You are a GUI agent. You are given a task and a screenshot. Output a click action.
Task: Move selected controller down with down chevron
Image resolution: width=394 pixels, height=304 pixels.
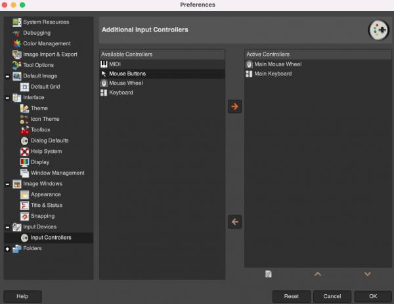tap(367, 274)
